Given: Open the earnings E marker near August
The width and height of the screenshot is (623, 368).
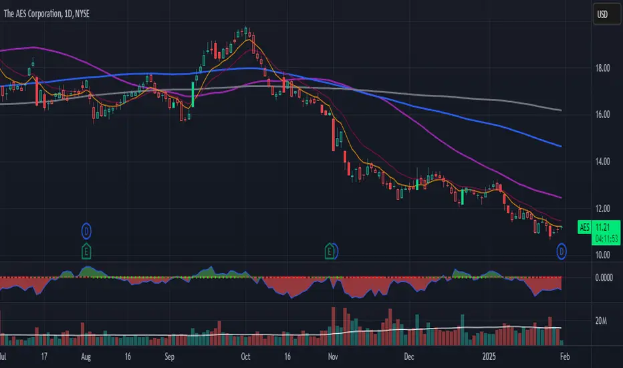Looking at the screenshot, I should tap(86, 251).
